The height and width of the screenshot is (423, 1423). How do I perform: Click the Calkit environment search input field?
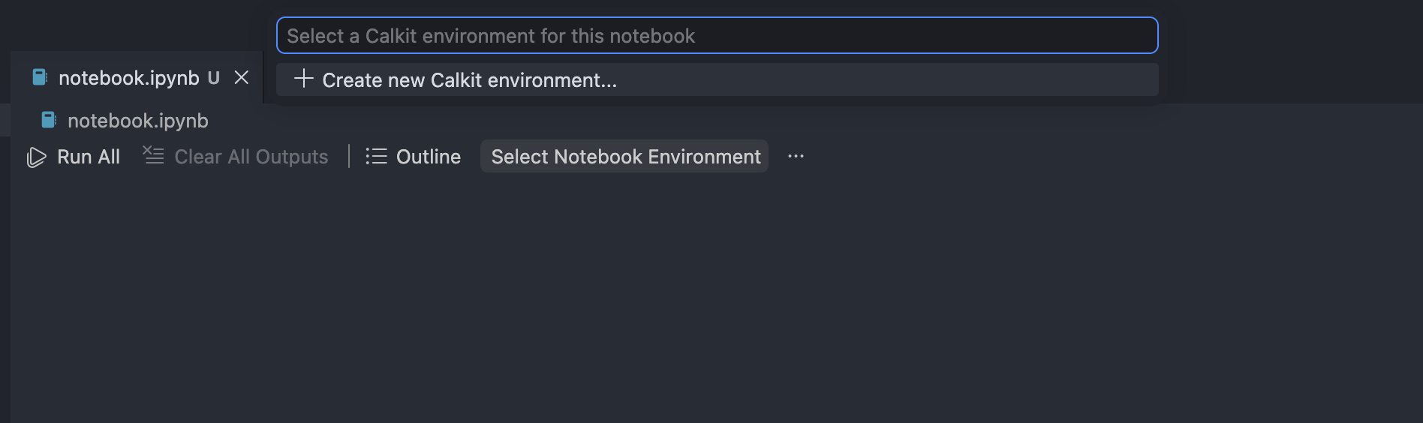pos(717,36)
